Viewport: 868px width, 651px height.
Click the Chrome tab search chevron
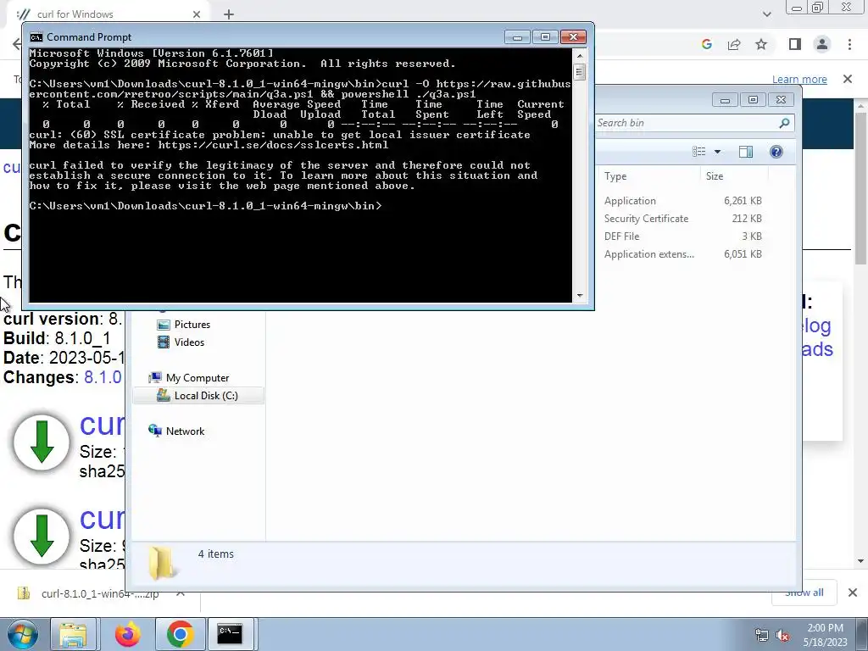point(766,14)
